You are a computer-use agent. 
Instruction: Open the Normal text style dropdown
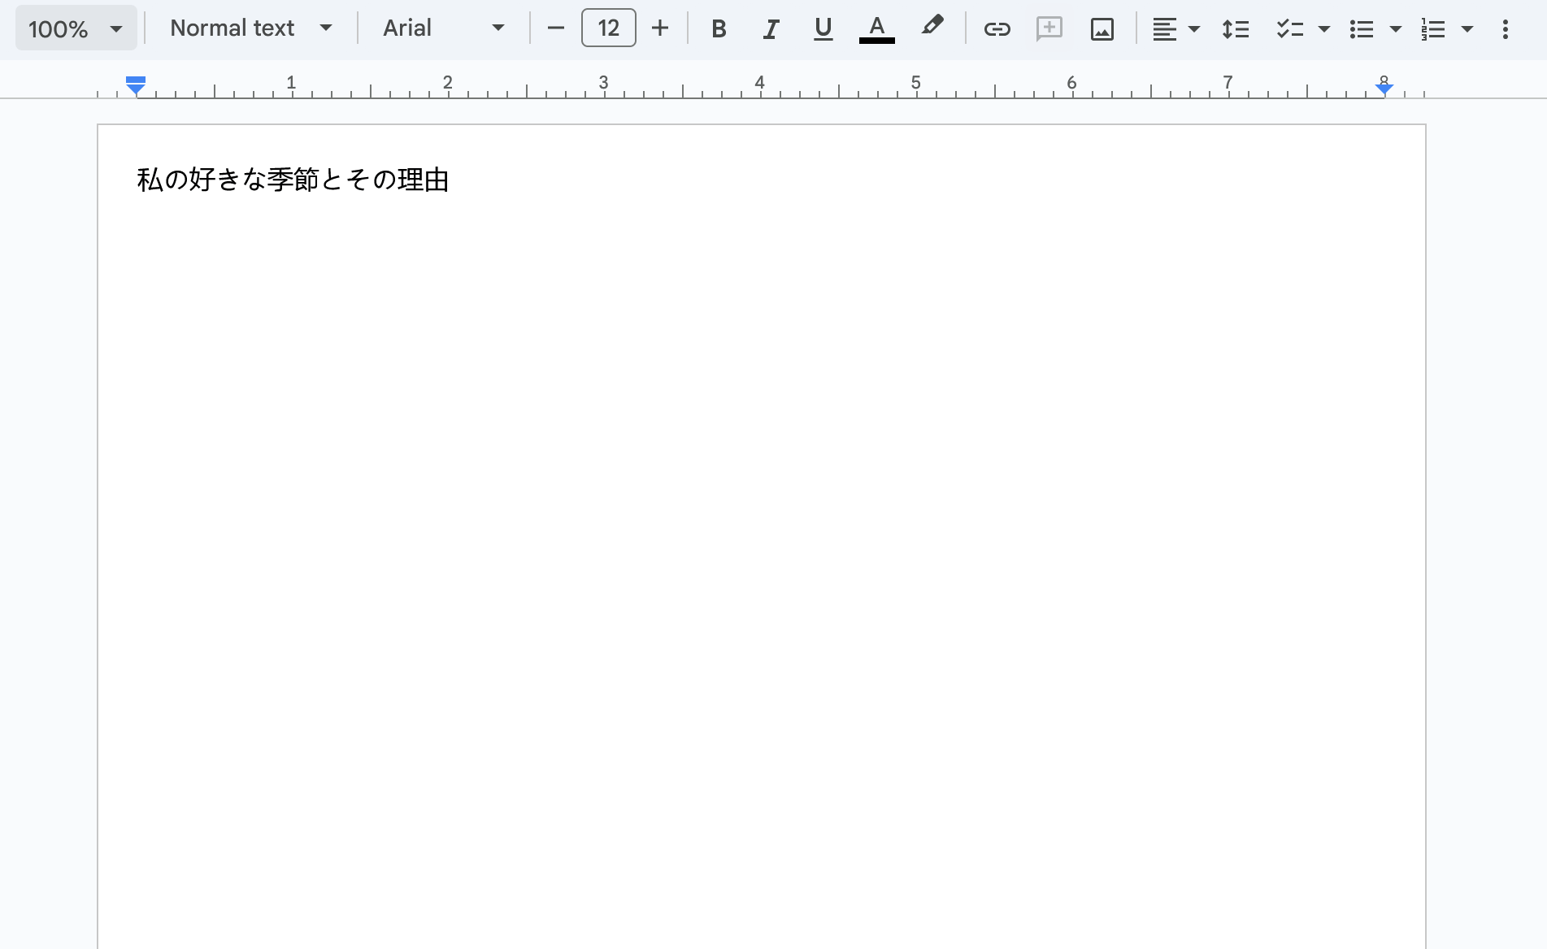pyautogui.click(x=250, y=28)
